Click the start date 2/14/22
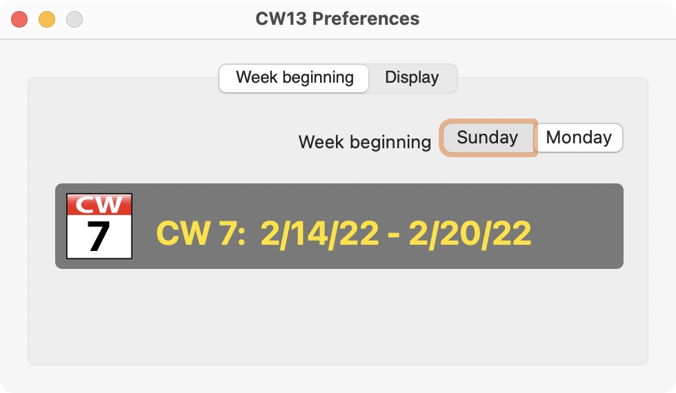The width and height of the screenshot is (676, 393). 319,234
